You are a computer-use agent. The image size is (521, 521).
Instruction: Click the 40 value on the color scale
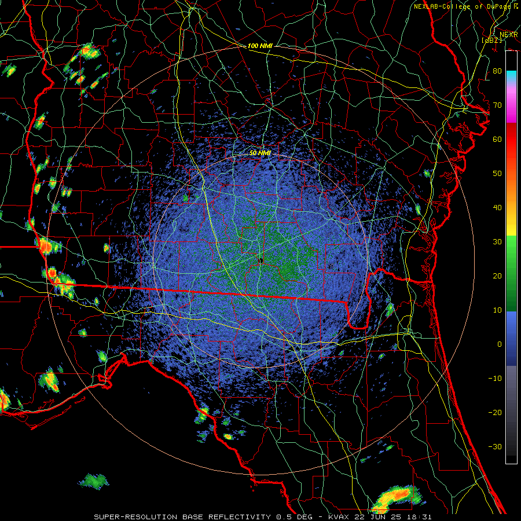pyautogui.click(x=497, y=208)
